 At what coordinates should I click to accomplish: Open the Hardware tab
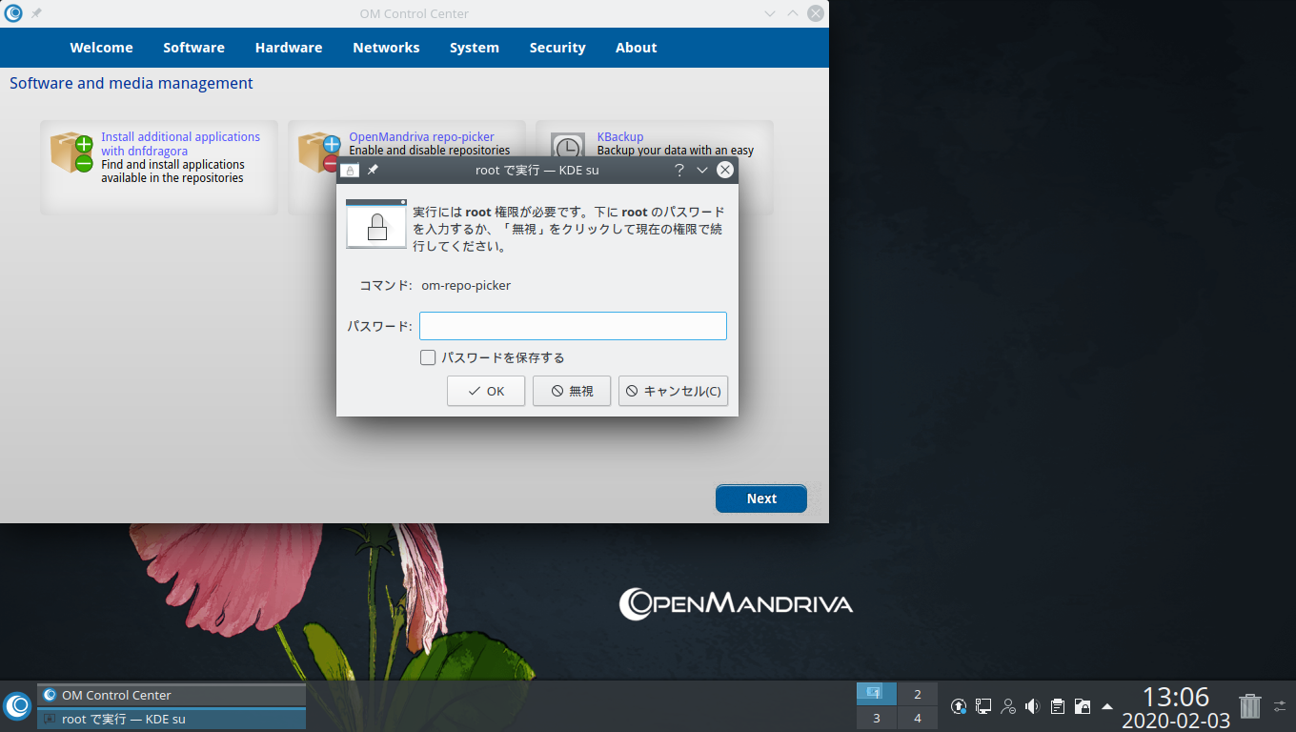[x=289, y=48]
